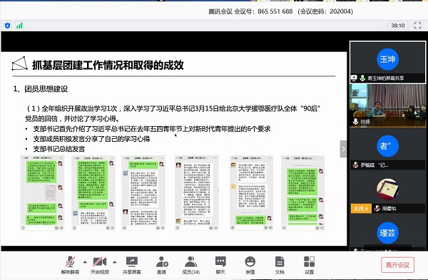Click the green microphone icon on 玉坤 tile
This screenshot has height=280, width=428.
point(362,78)
